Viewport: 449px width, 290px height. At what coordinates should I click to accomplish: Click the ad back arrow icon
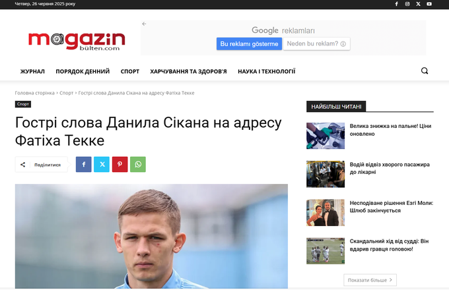pos(144,24)
